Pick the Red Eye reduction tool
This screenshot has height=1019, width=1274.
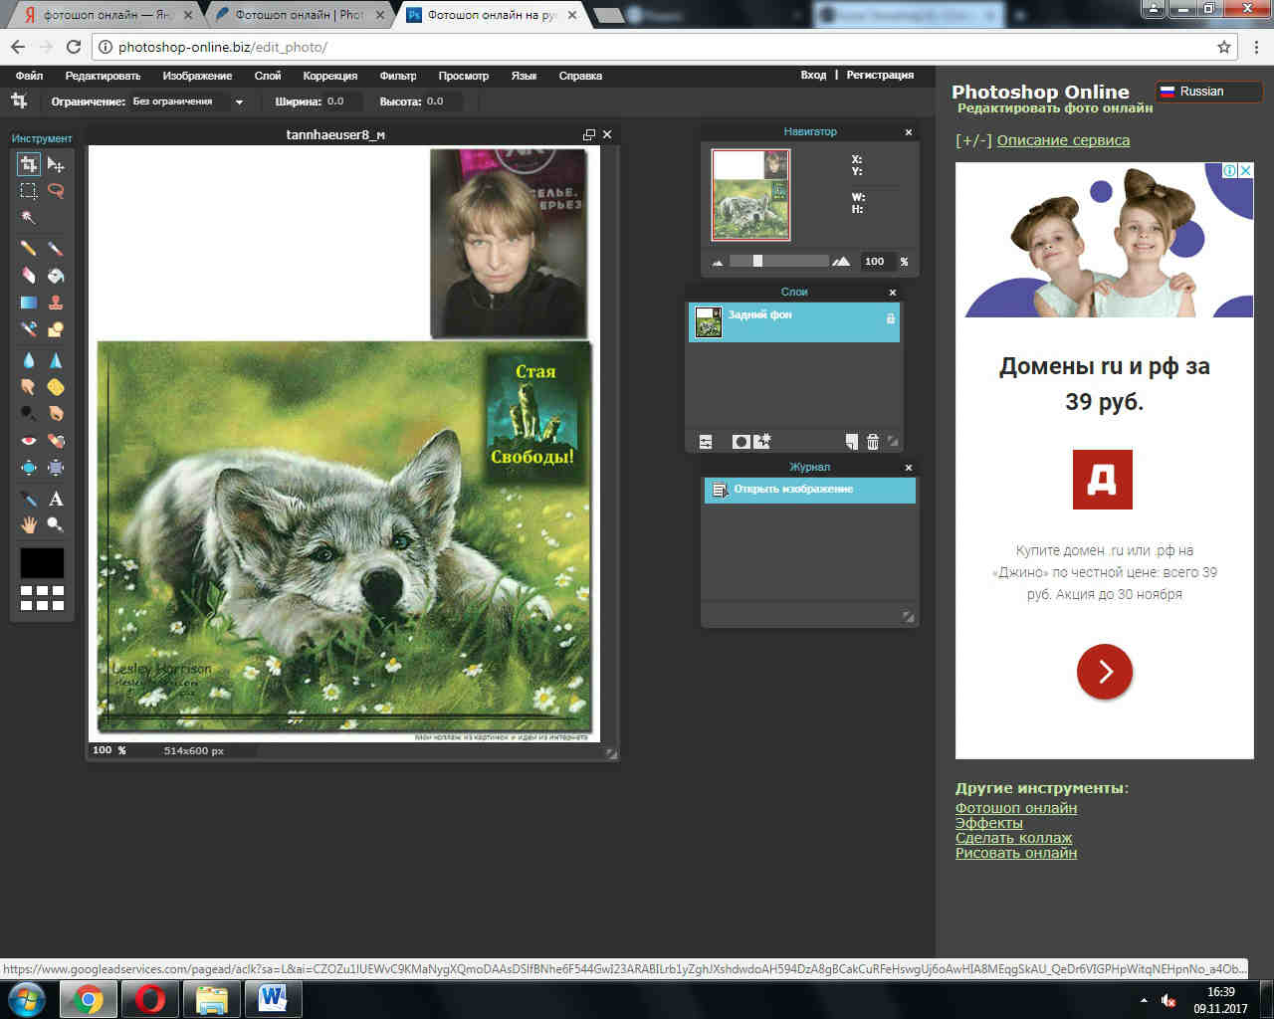pos(29,440)
